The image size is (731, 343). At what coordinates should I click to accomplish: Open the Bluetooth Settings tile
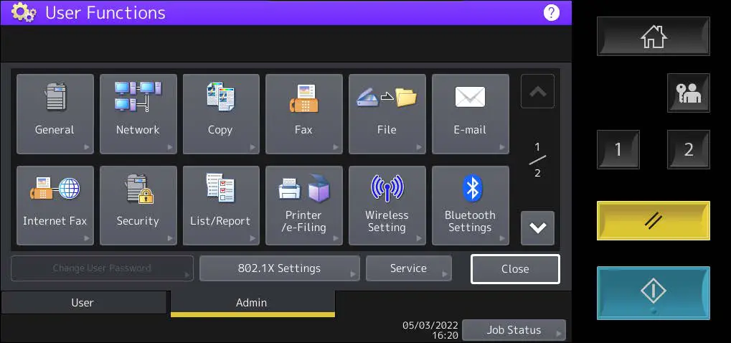click(471, 205)
